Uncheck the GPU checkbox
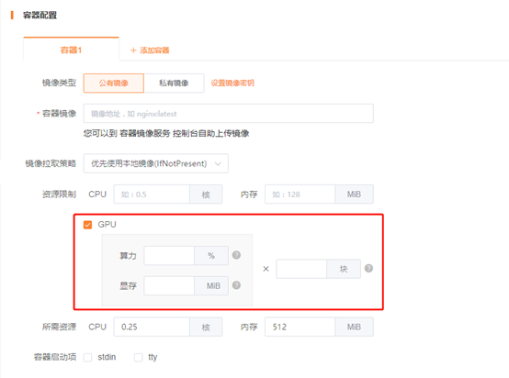The image size is (509, 378). pos(87,225)
